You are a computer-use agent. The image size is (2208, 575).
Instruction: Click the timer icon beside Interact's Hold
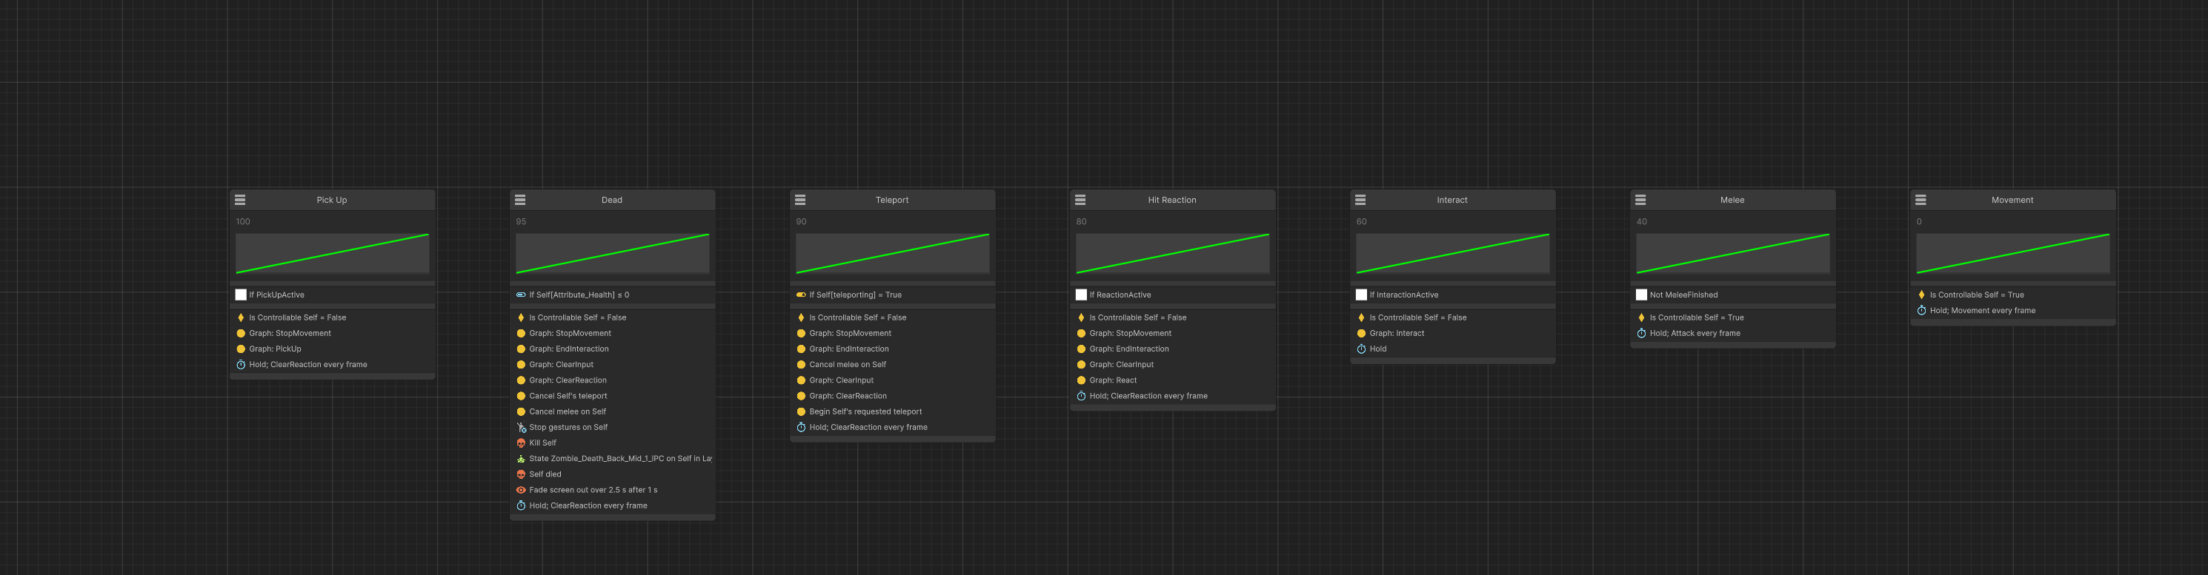(x=1361, y=349)
